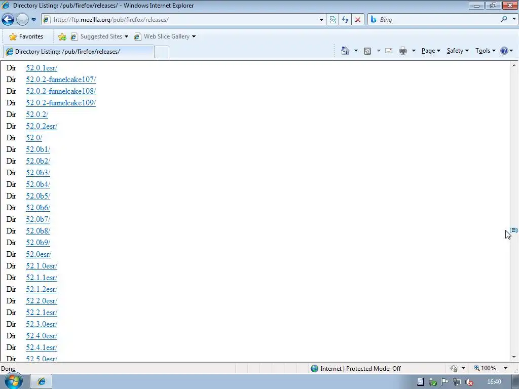Open the 52.0.2/ directory link
Image resolution: width=519 pixels, height=389 pixels.
click(37, 114)
